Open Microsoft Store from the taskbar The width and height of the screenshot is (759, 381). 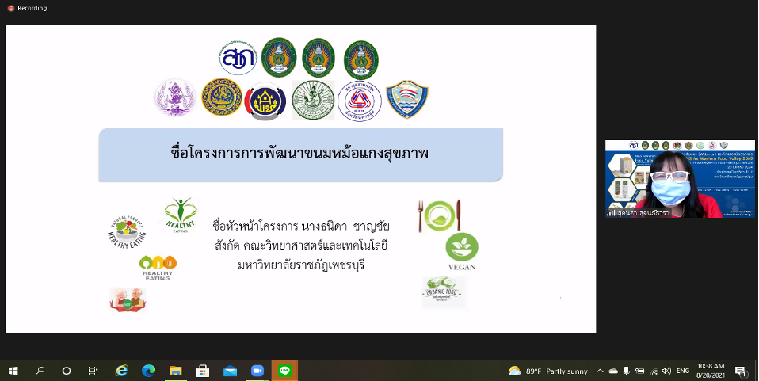202,371
